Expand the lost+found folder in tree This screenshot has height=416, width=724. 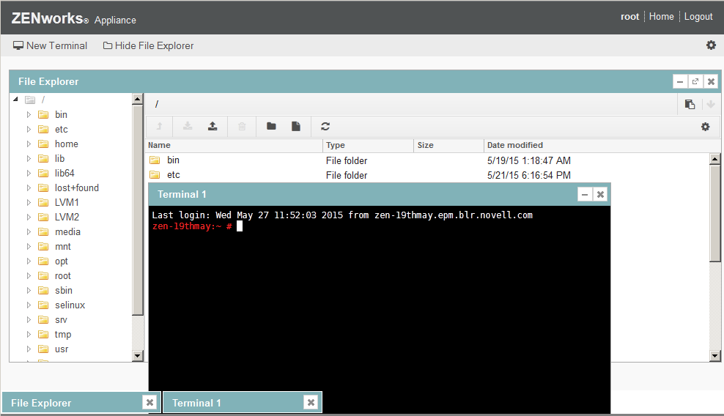point(29,188)
